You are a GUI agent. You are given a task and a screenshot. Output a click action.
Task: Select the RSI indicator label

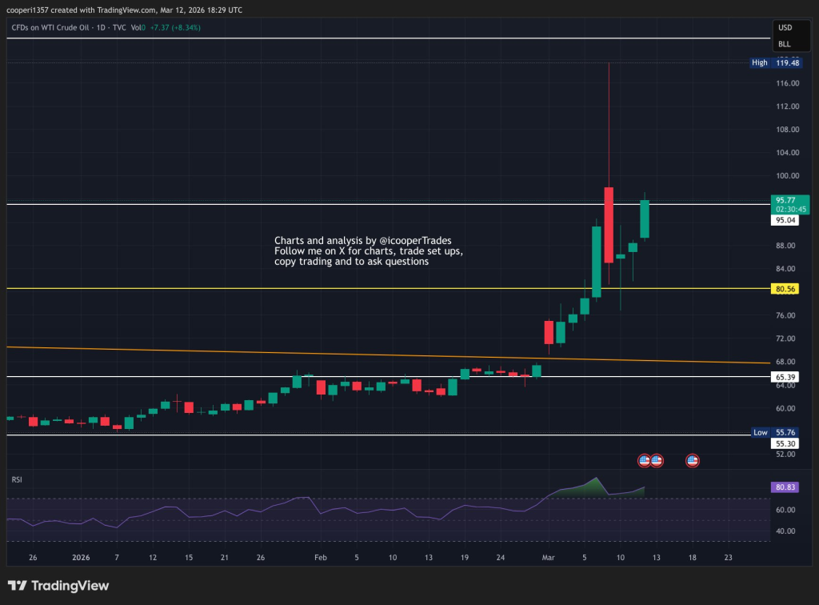click(16, 479)
